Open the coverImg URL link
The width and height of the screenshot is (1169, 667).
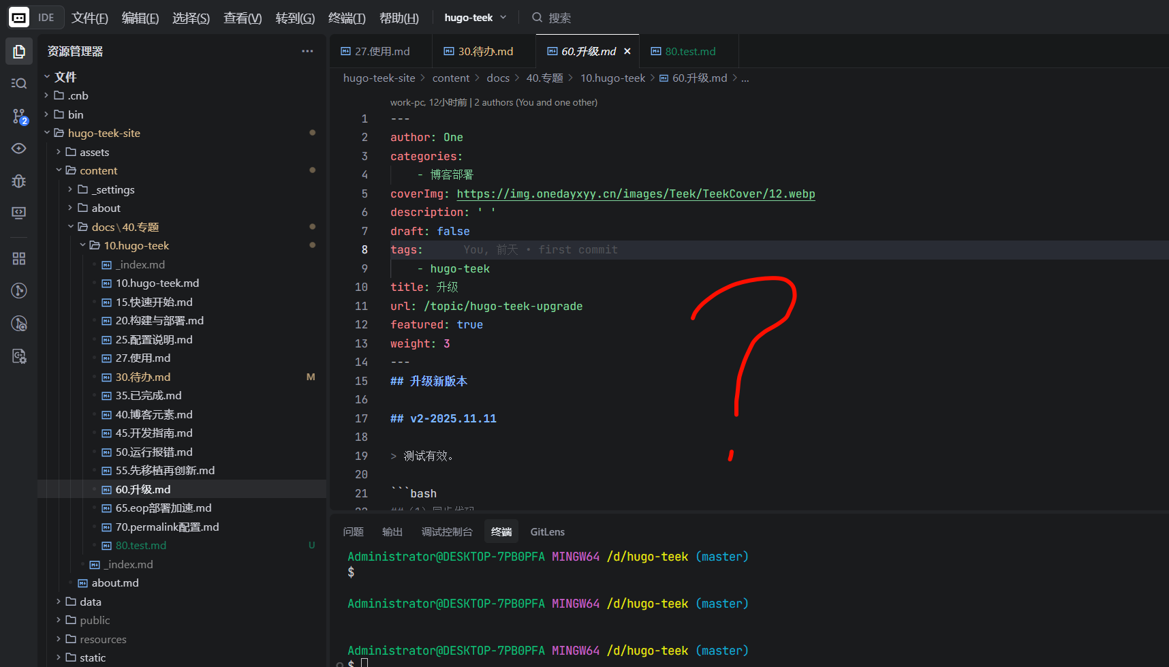pos(635,193)
